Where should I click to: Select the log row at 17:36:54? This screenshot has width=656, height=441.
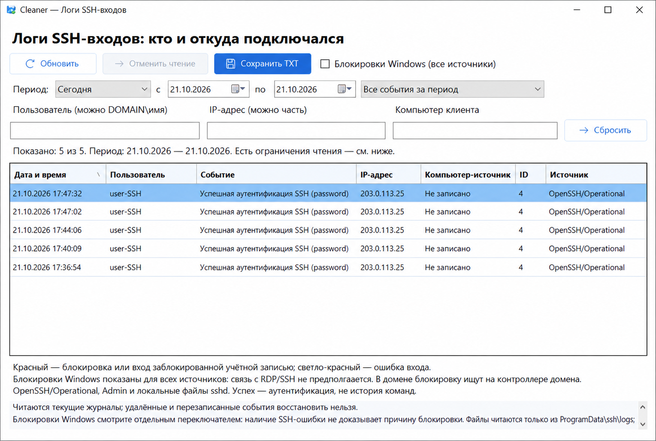click(328, 267)
